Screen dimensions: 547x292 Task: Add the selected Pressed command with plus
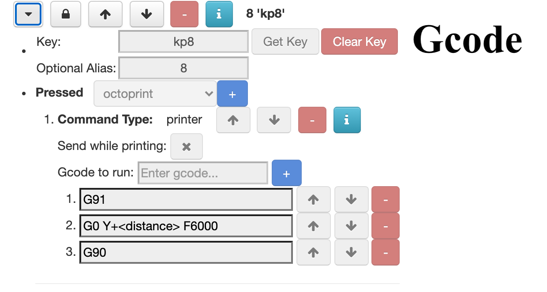[x=232, y=94]
